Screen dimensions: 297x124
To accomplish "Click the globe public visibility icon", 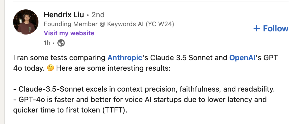I will pos(61,43).
